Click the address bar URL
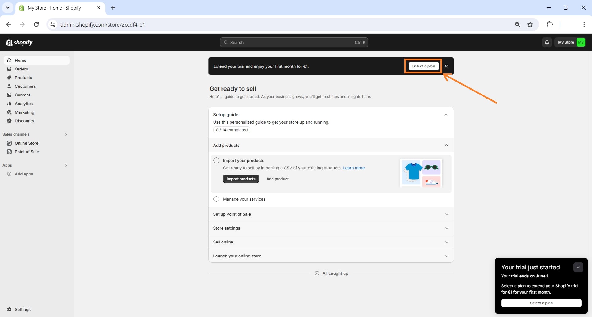592x317 pixels. (x=102, y=24)
